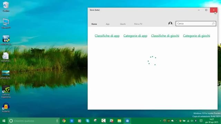Click the Bluetooth tray icon

coord(196,121)
